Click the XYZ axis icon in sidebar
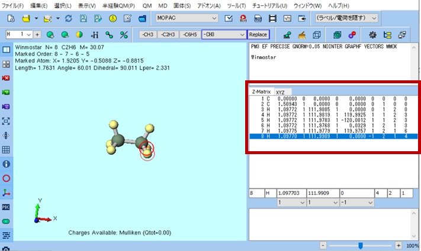Image resolution: width=421 pixels, height=251 pixels. (x=7, y=193)
